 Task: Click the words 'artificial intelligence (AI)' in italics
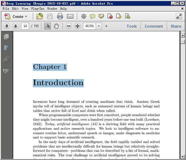point(77,124)
